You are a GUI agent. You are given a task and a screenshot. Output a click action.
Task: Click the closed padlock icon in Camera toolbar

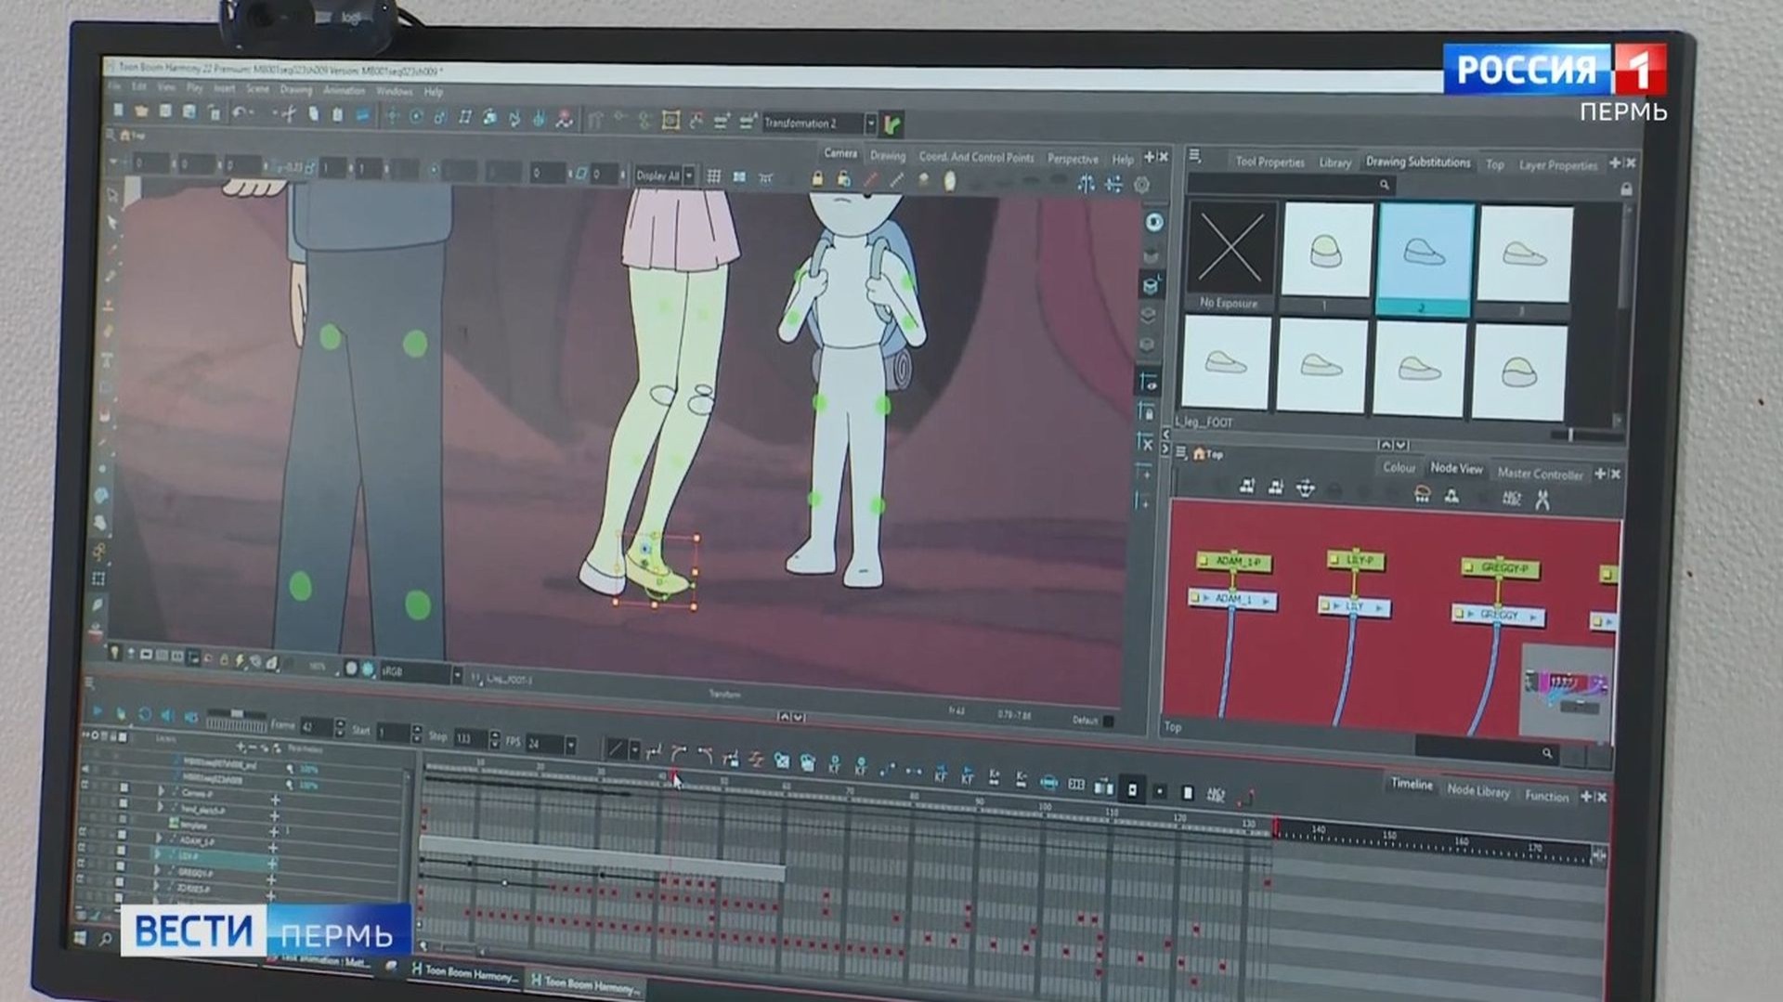click(817, 177)
